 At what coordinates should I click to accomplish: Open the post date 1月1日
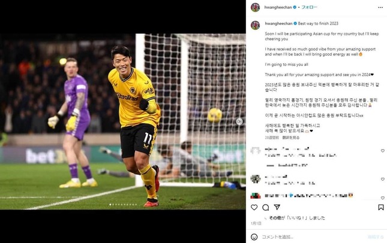tap(256, 223)
